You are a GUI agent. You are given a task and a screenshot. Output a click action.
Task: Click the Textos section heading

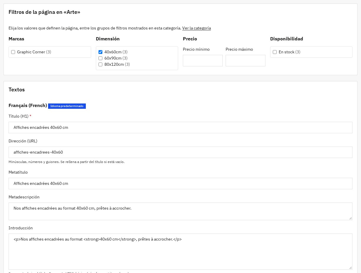point(17,90)
